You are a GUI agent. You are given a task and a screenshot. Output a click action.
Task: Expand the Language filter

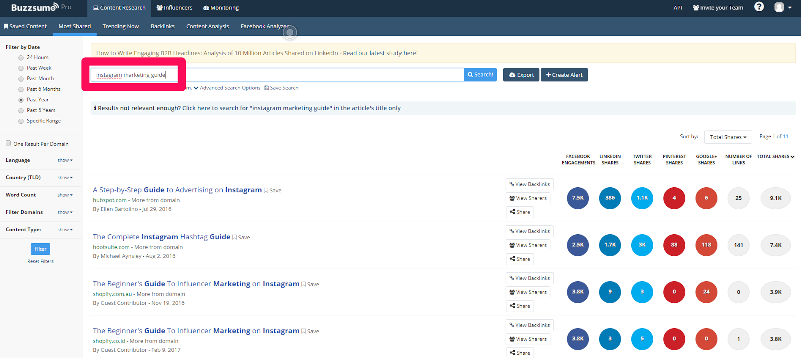[65, 160]
